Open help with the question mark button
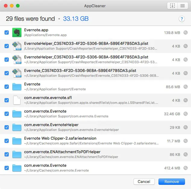This screenshot has height=189, width=191. click(182, 19)
